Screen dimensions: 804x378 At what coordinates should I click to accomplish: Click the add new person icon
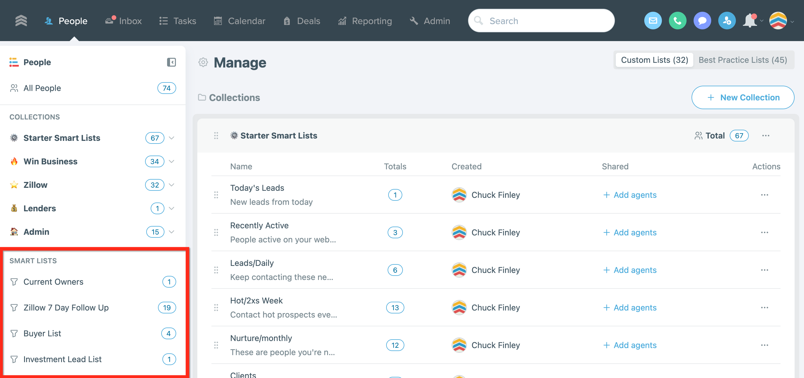pyautogui.click(x=727, y=21)
